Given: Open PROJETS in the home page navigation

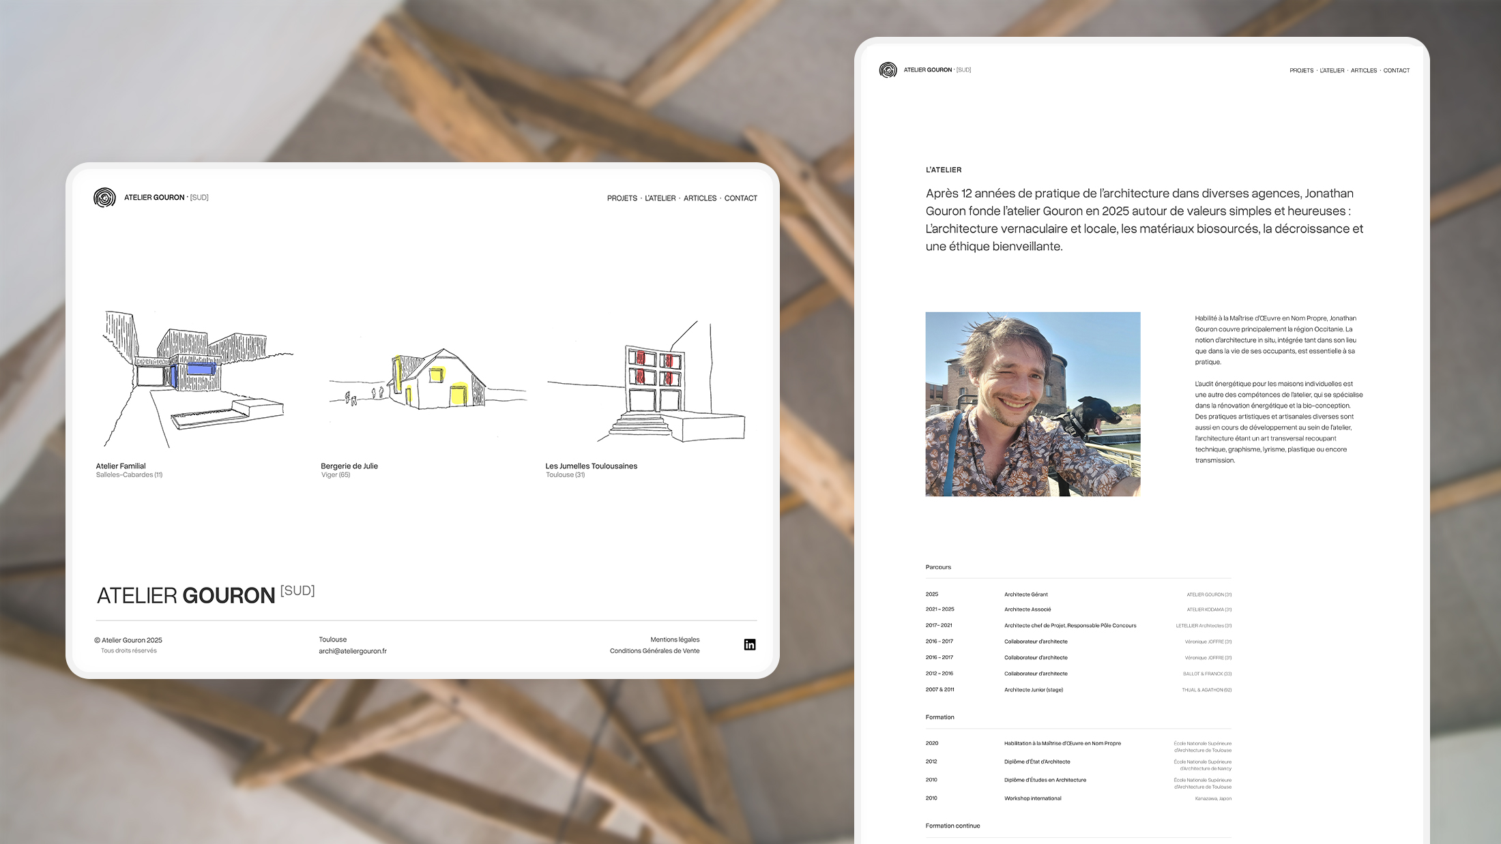Looking at the screenshot, I should coord(622,198).
